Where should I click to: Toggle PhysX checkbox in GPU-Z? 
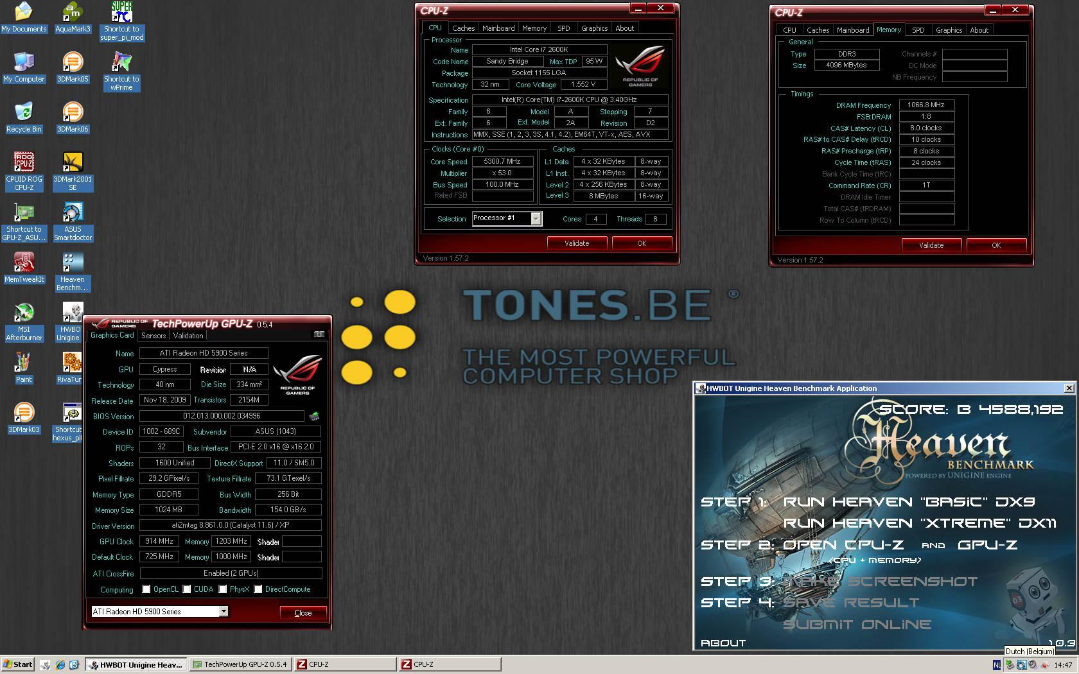223,589
